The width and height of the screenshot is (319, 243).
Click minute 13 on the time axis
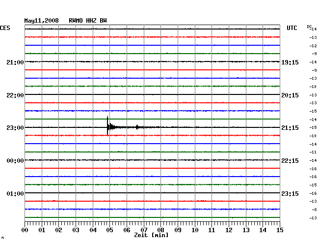(x=246, y=230)
